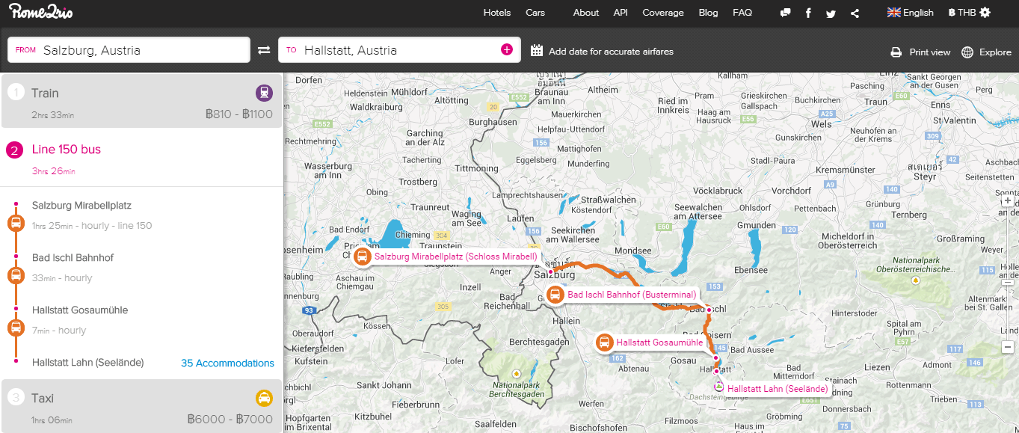This screenshot has width=1019, height=433.
Task: Open the feedback chat bubbles icon
Action: [785, 13]
